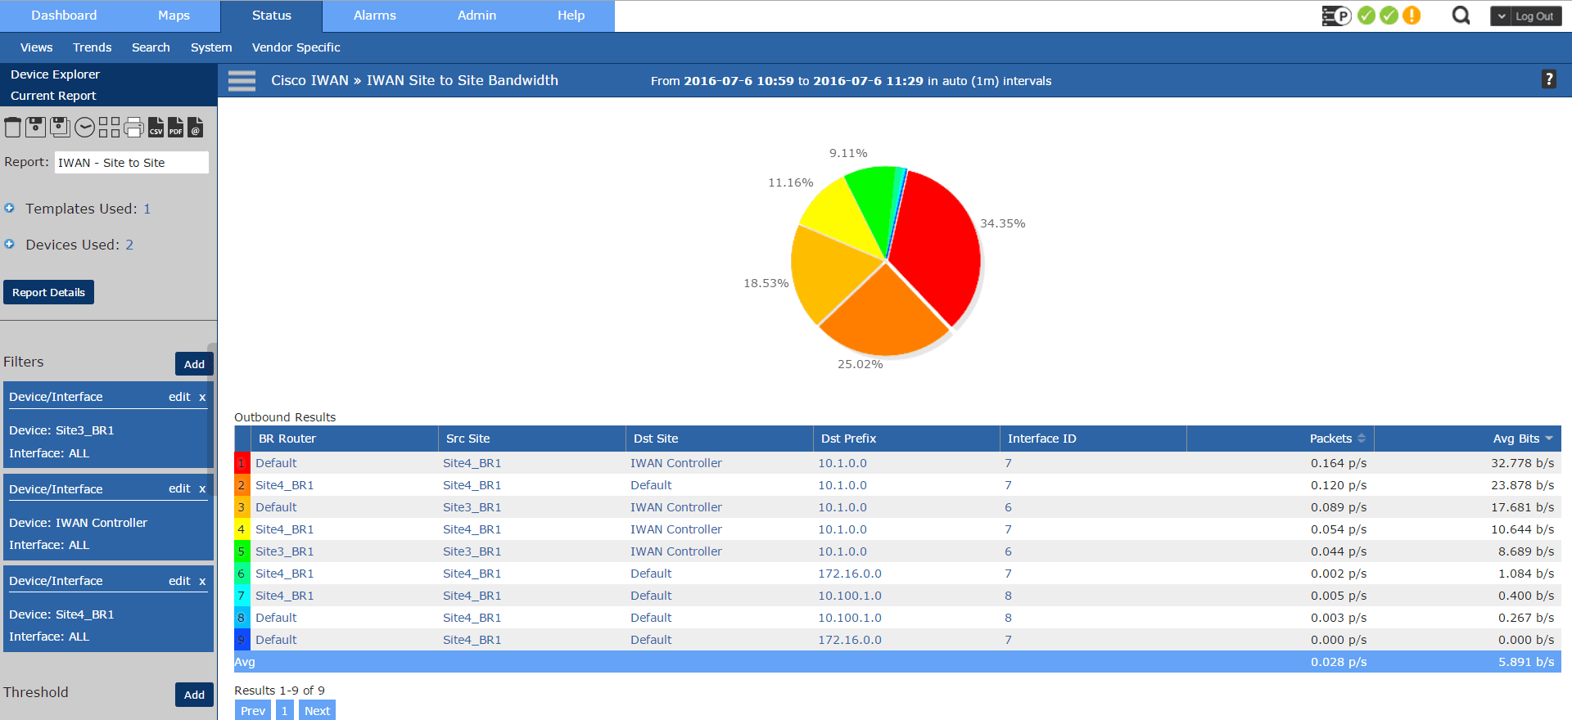Open the hamburger menu beside Cisco IWAN
1572x720 pixels.
point(242,81)
